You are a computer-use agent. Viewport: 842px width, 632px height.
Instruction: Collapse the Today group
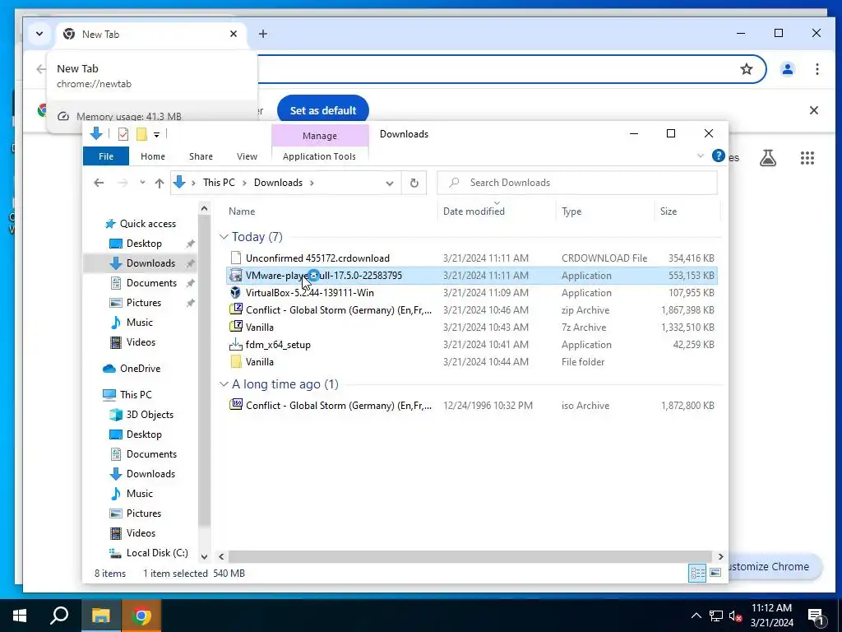click(224, 237)
